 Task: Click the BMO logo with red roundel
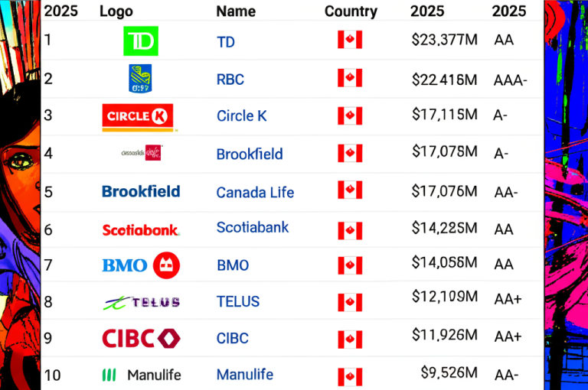tap(141, 265)
